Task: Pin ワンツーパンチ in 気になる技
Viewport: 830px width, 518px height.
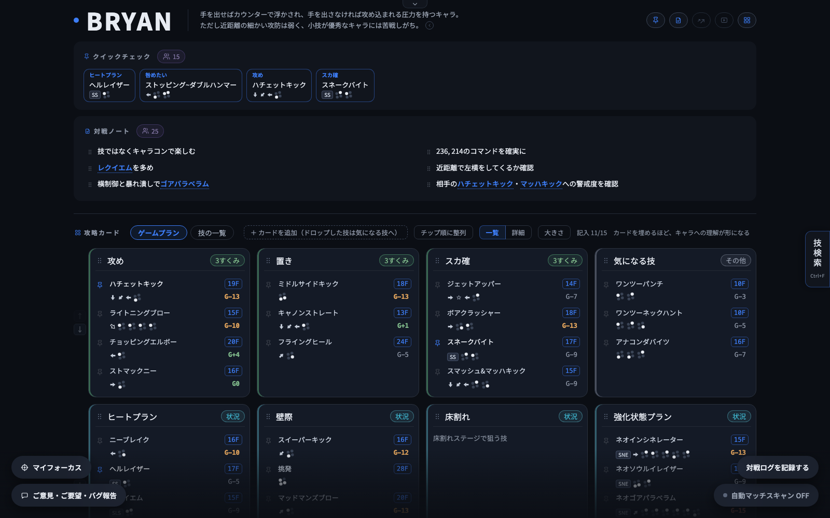Action: coord(606,285)
